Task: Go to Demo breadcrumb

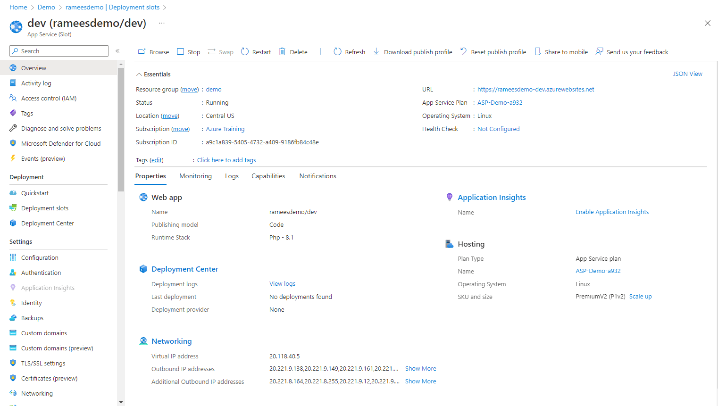Action: coord(46,7)
